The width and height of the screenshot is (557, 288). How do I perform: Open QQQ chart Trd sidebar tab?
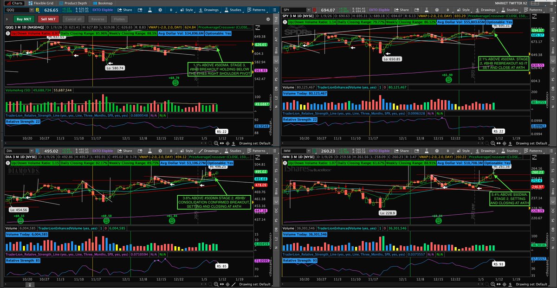(276, 19)
